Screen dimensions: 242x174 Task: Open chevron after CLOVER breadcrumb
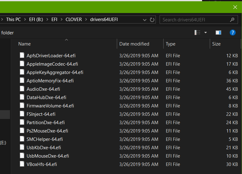[86, 20]
